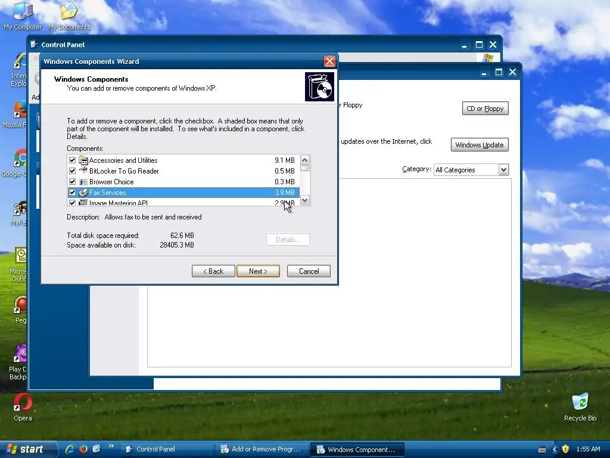The image size is (610, 458).
Task: Cancel the Windows Components Wizard
Action: tap(309, 271)
